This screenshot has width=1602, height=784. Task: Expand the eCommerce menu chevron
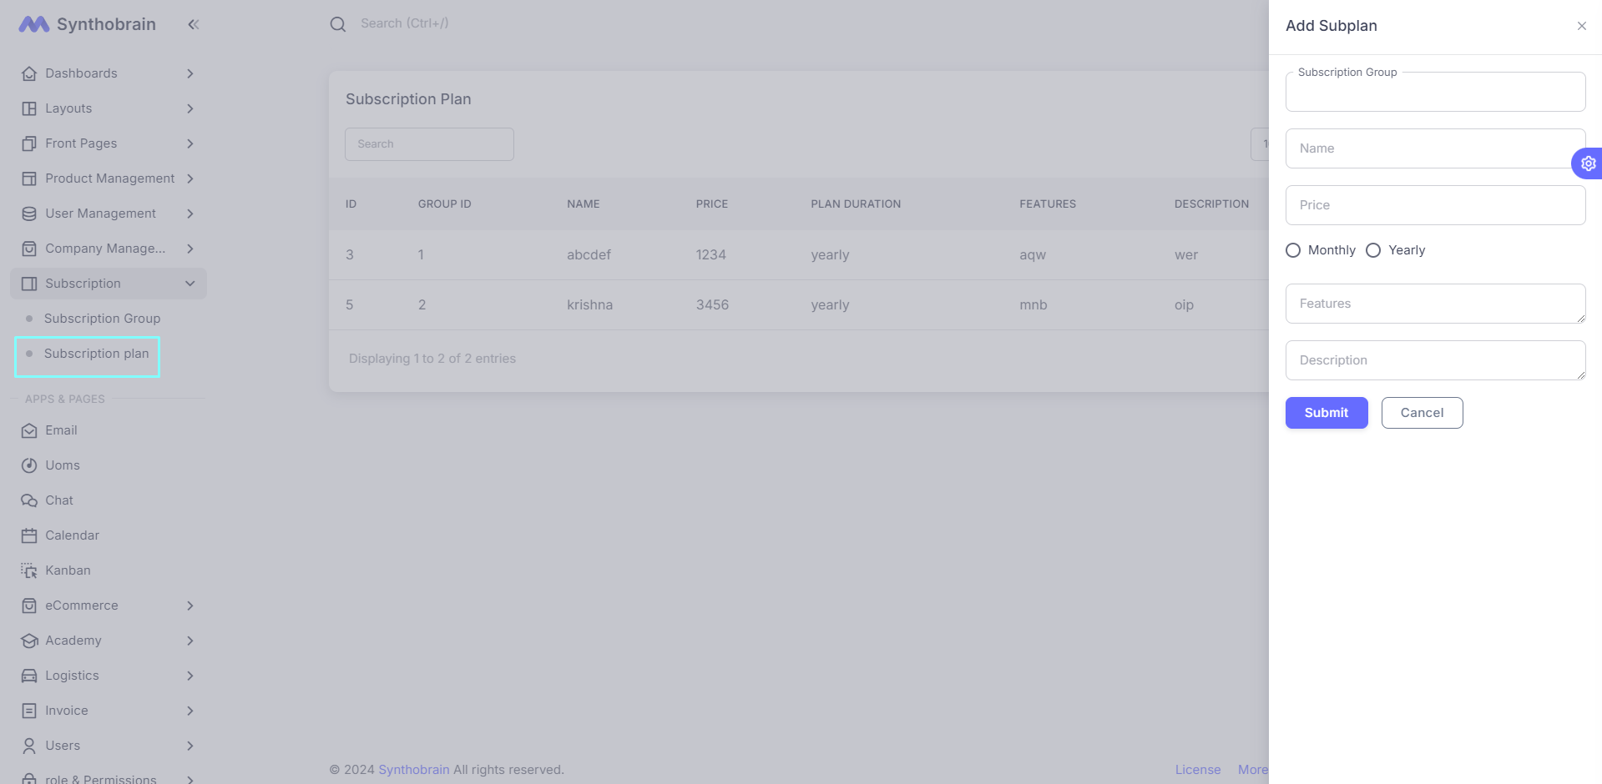coord(190,606)
